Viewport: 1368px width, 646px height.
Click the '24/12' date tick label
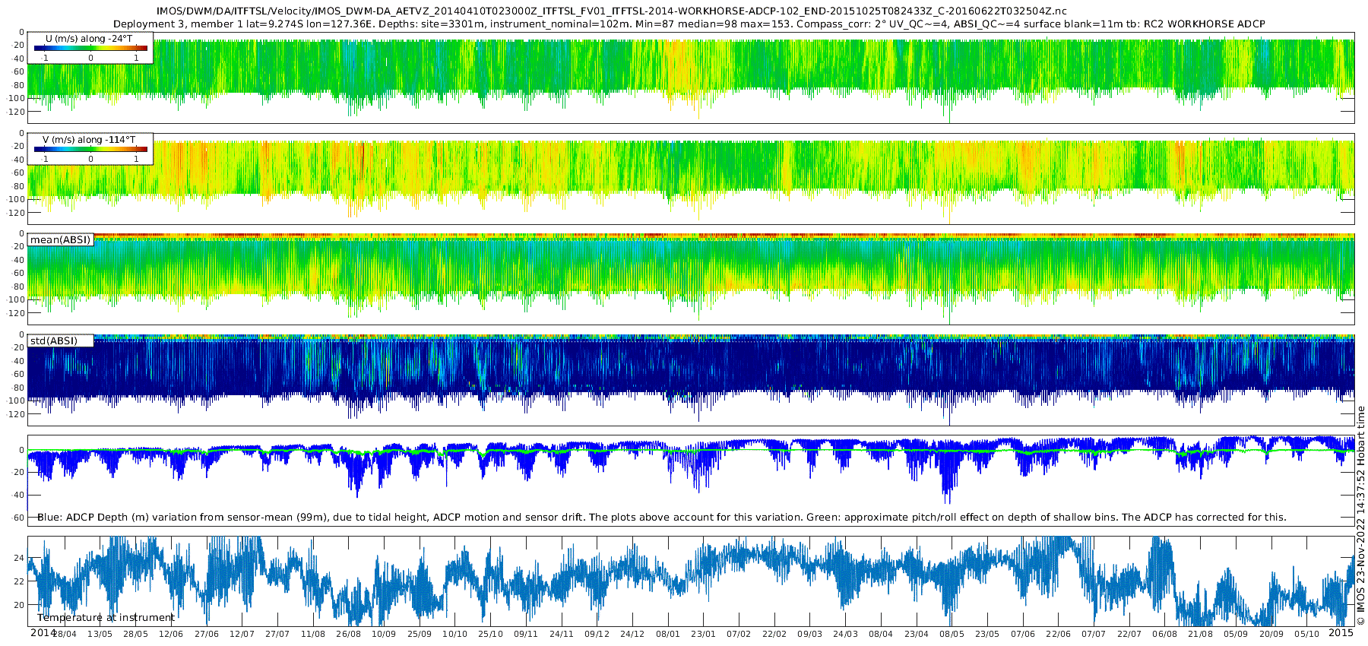632,634
